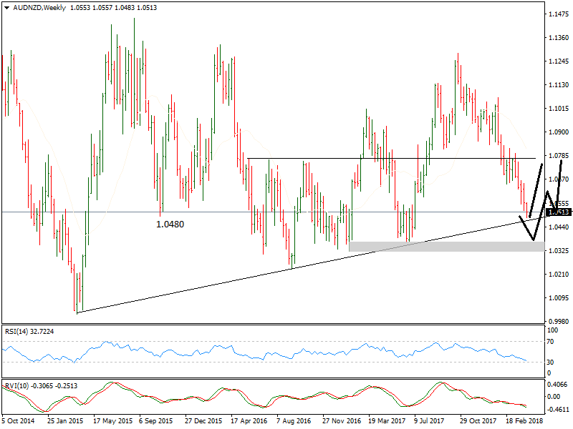This screenshot has height=429, width=573.
Task: Click the 19 Mar 2017 date label
Action: [387, 421]
